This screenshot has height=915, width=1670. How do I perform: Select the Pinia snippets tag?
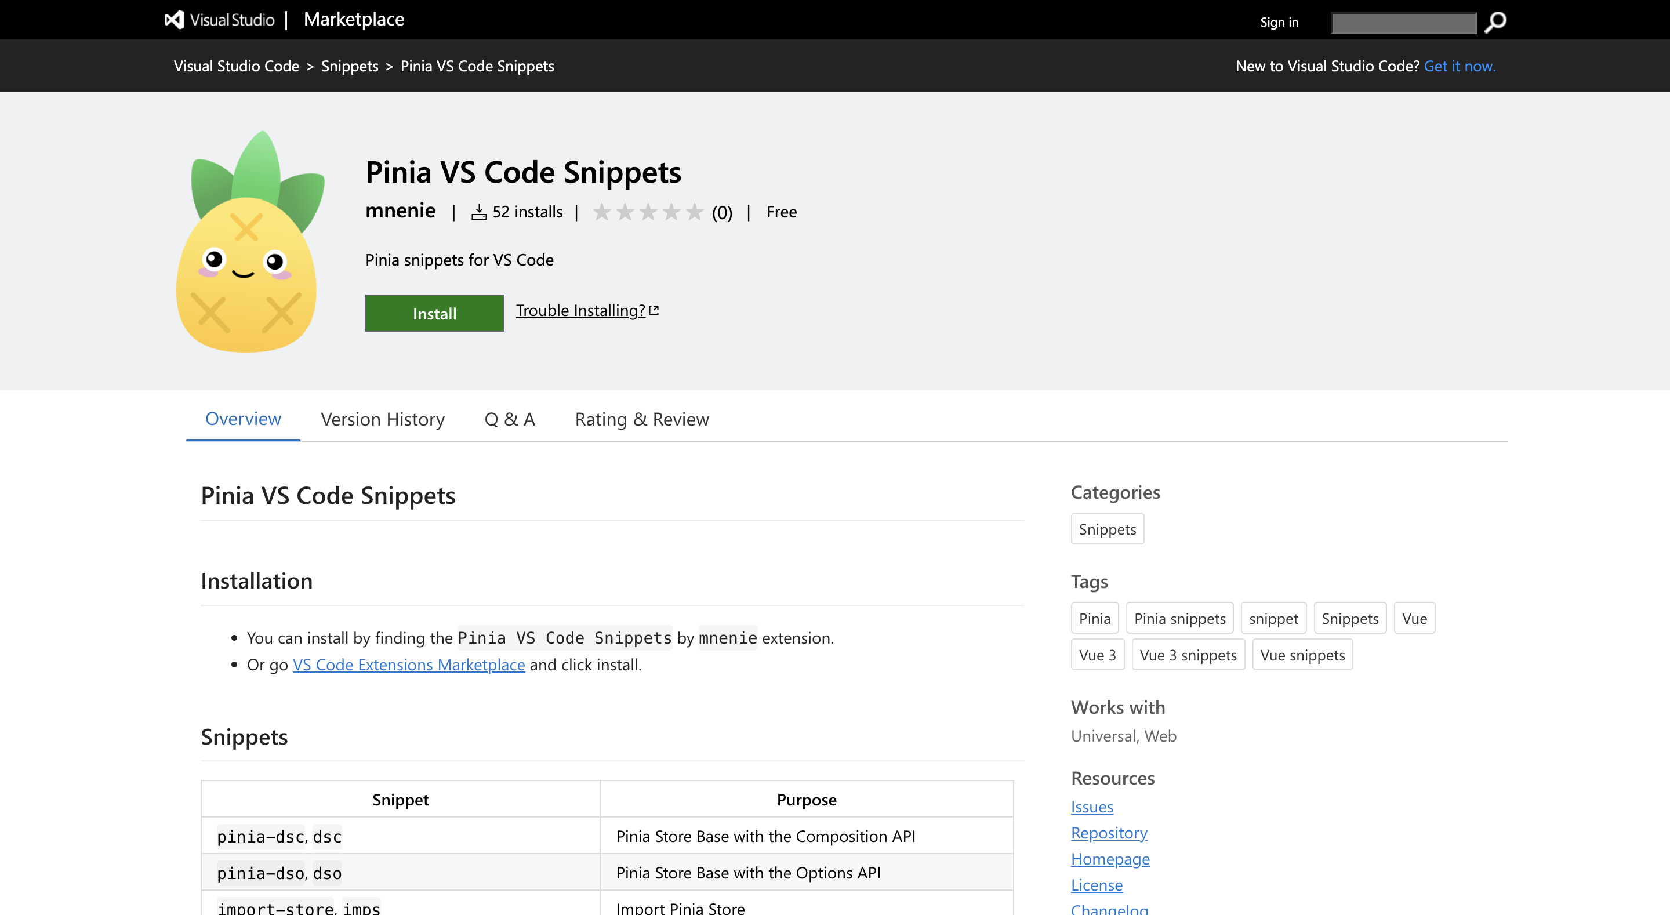[x=1179, y=619]
